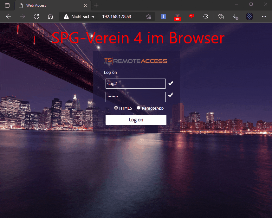272x218 pixels.
Task: Select the HTML5 radio option
Action: (x=116, y=108)
